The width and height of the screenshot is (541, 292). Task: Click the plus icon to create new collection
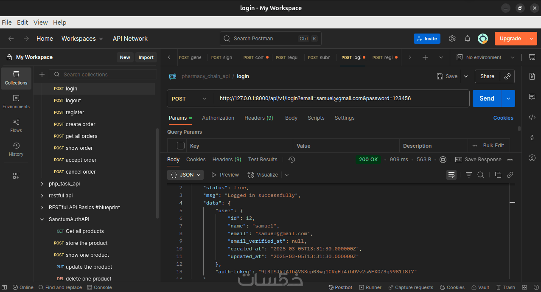pyautogui.click(x=42, y=74)
